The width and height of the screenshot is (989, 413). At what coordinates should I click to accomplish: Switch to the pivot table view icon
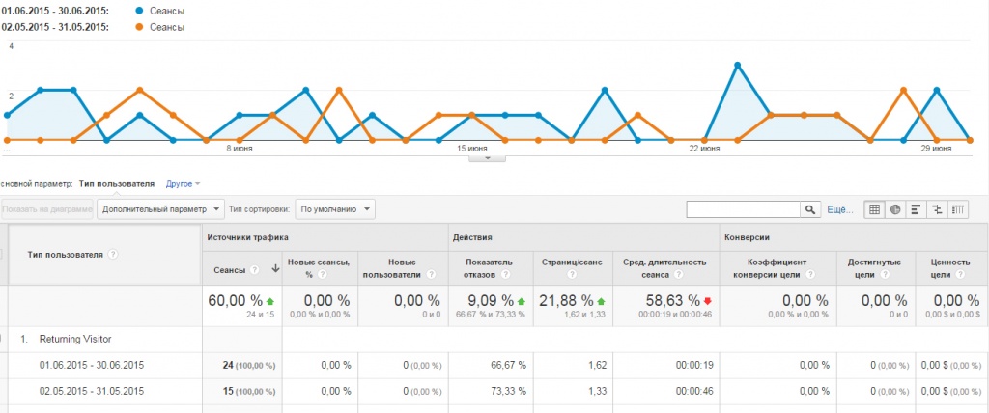[x=958, y=210]
